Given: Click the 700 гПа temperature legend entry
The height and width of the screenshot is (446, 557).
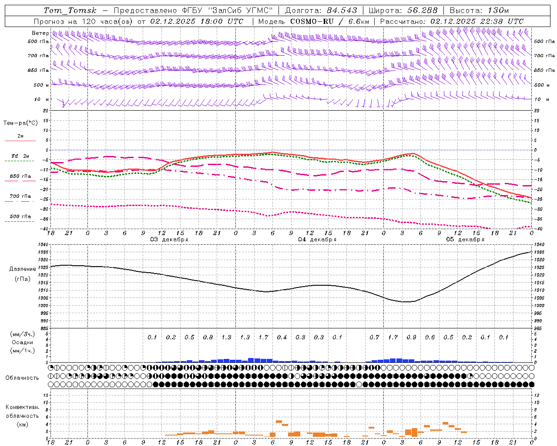Looking at the screenshot, I should point(20,196).
